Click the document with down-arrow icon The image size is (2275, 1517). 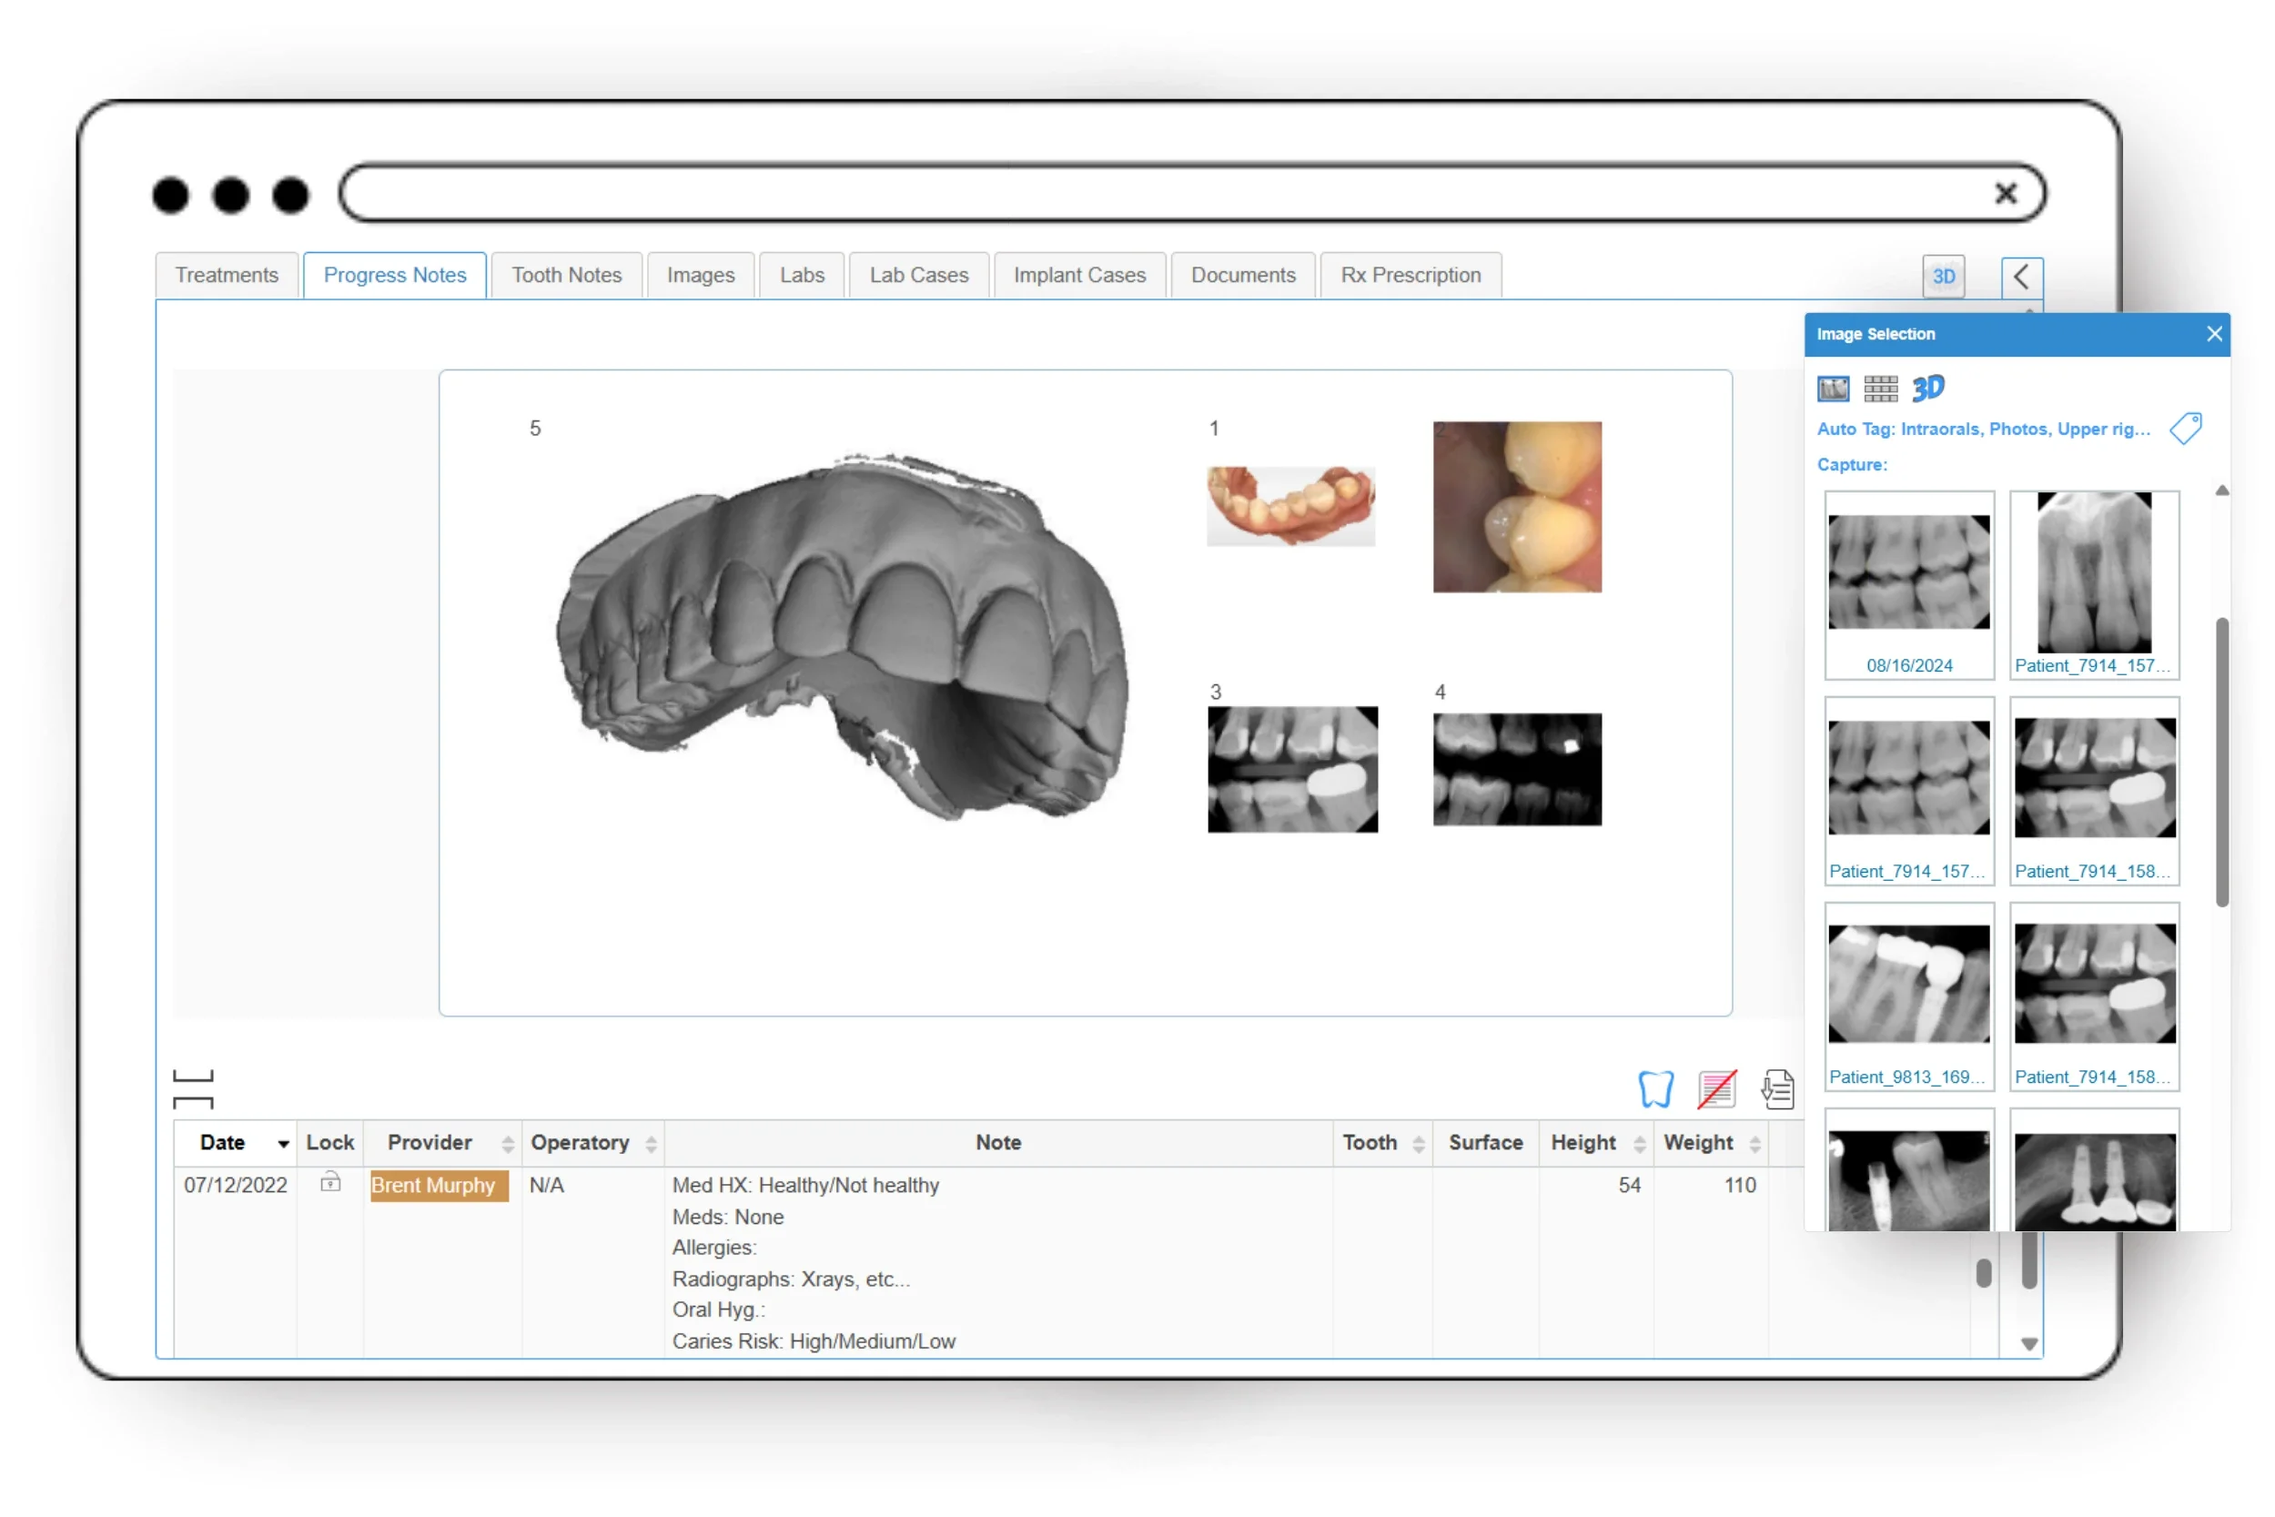[1778, 1089]
